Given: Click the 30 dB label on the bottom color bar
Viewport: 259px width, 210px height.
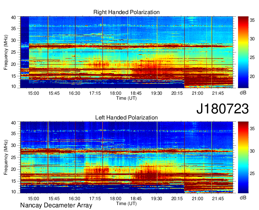Looking at the screenshot, I should pyautogui.click(x=252, y=151).
